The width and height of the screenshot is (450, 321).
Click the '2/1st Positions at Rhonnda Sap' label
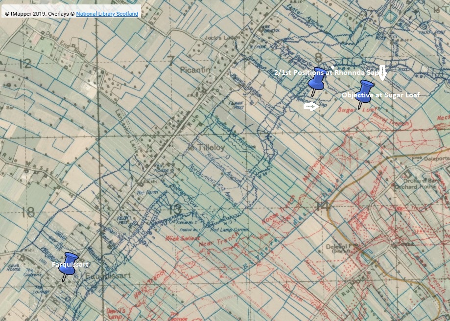(x=327, y=72)
